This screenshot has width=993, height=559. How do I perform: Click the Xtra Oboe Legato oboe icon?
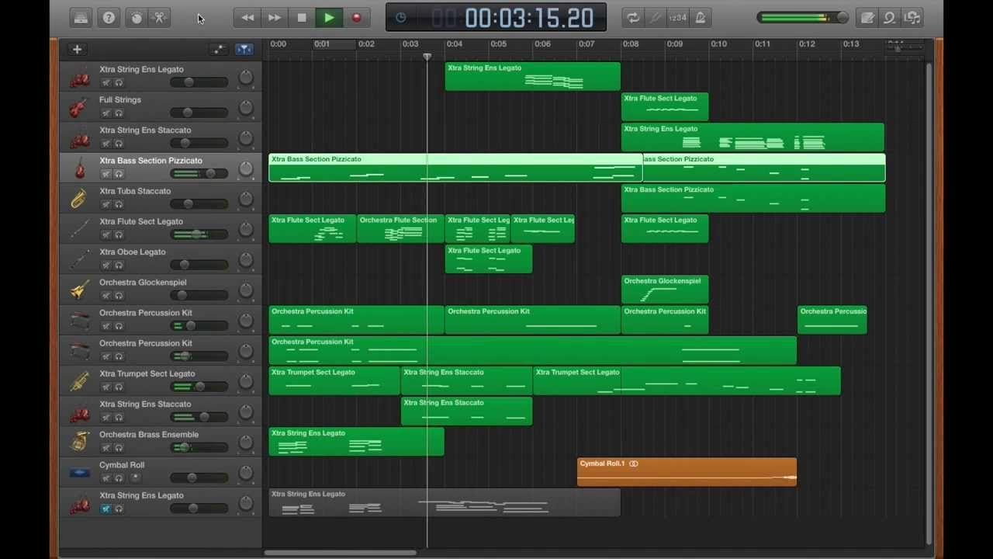click(79, 259)
